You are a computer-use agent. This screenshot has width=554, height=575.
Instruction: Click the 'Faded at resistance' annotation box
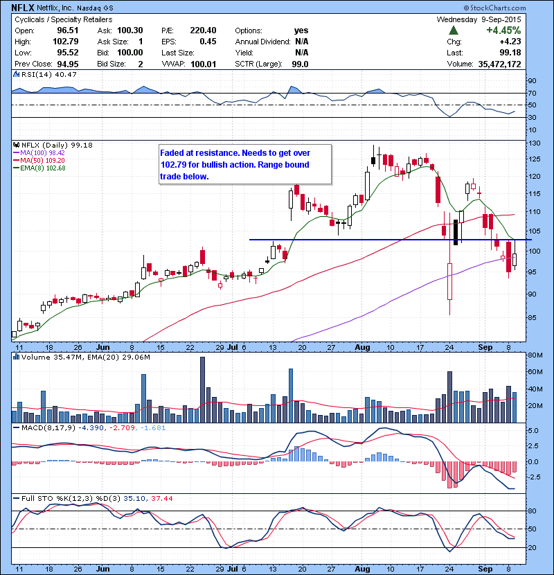point(245,164)
